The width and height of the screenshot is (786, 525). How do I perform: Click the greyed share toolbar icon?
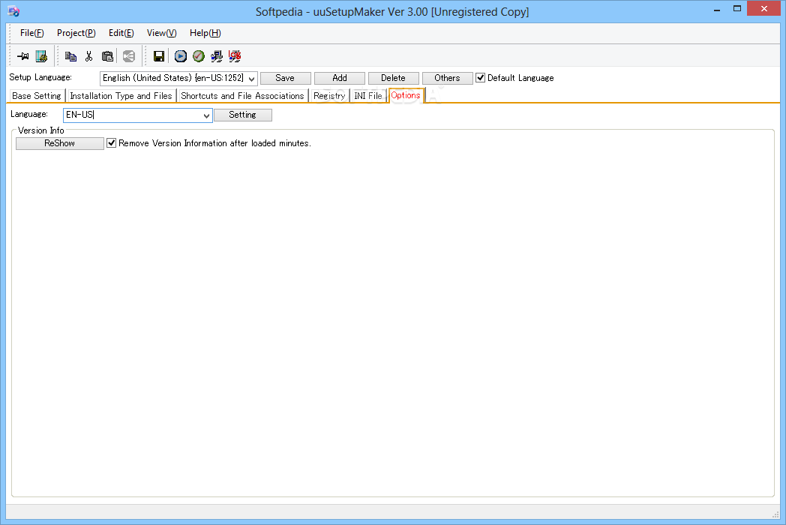[x=129, y=56]
